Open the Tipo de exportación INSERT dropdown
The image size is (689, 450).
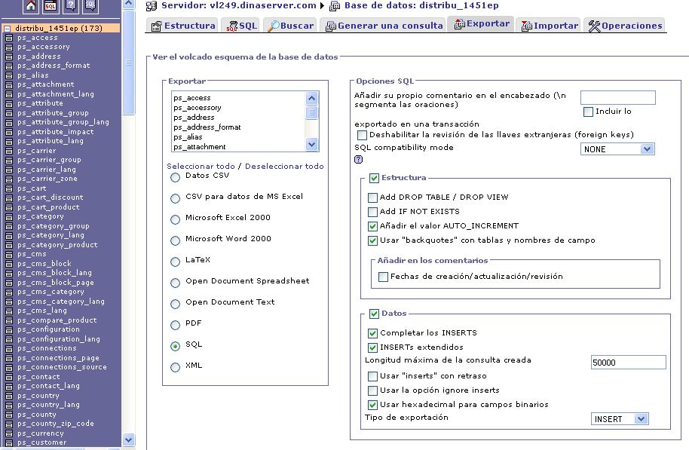620,419
